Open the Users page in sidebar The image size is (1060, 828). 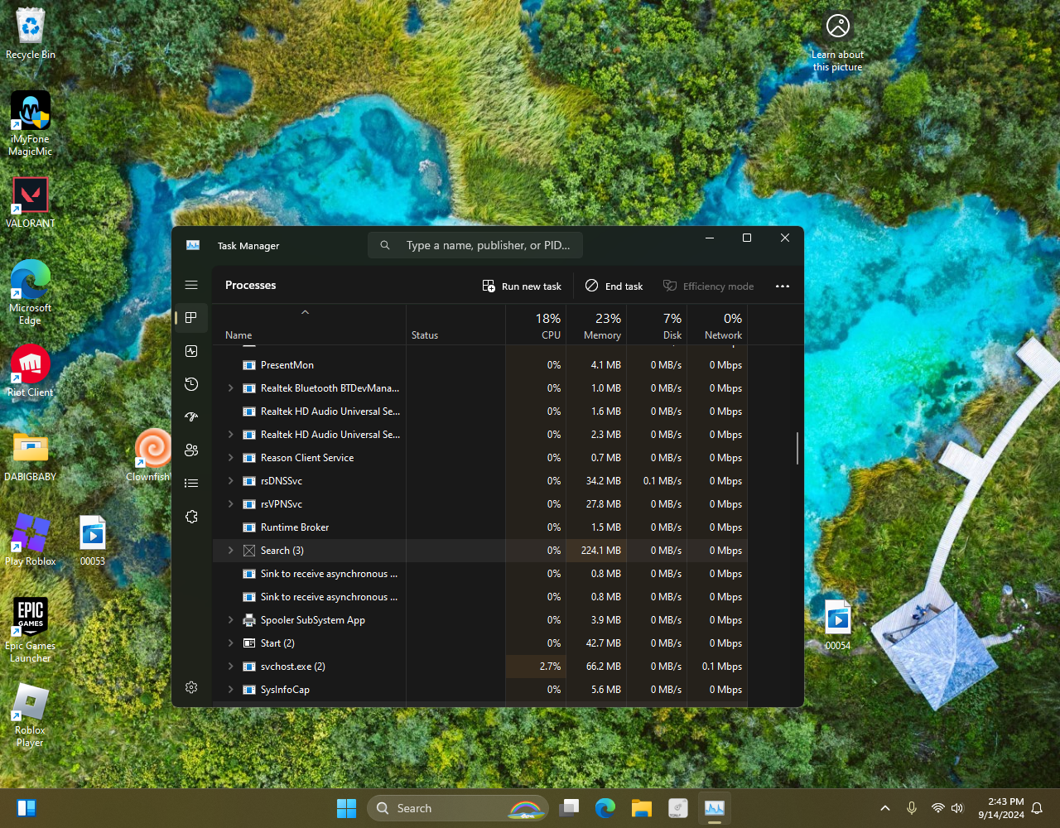coord(191,450)
